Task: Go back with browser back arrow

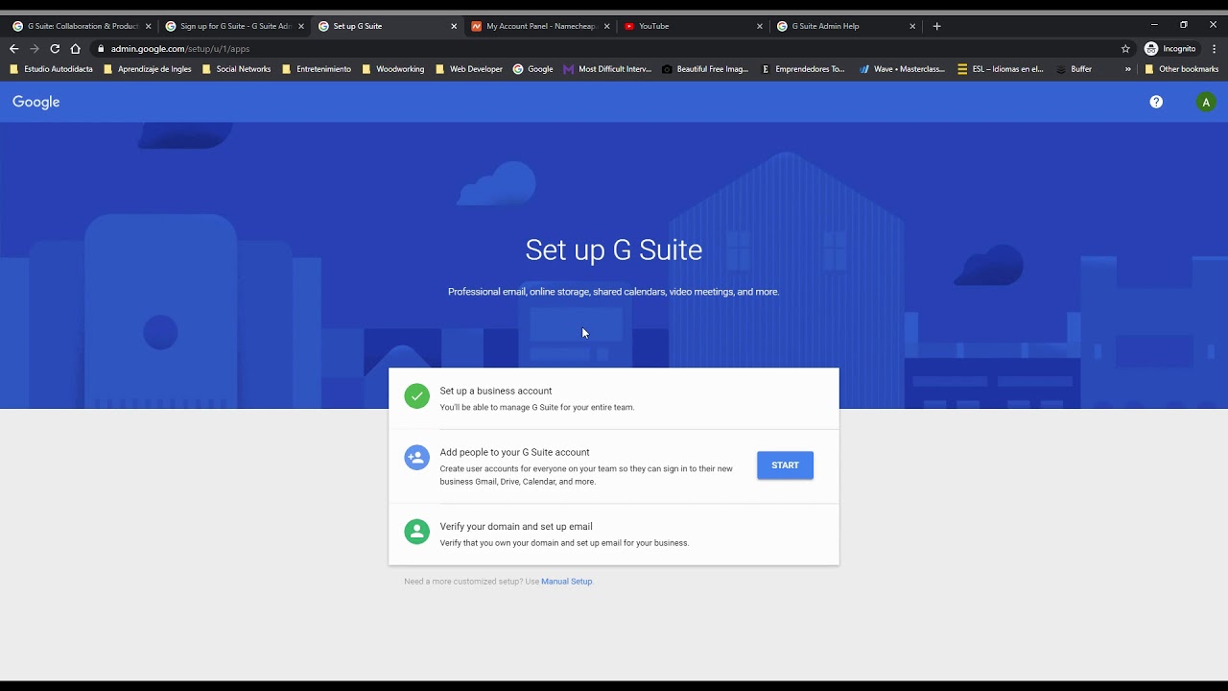Action: [13, 49]
